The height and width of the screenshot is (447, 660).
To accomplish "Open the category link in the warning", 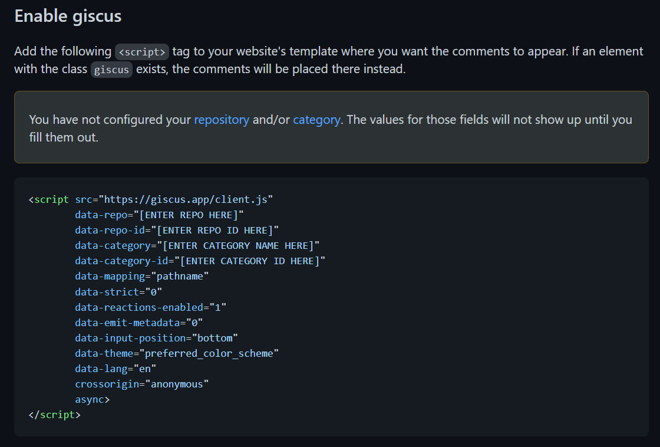I will click(316, 120).
